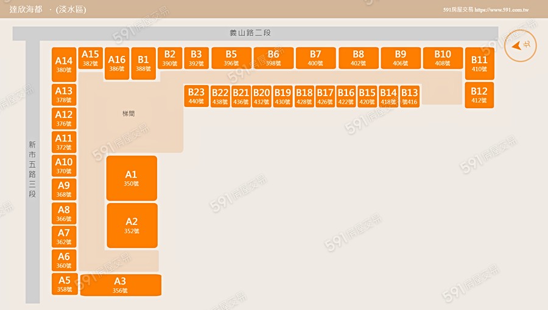The height and width of the screenshot is (310, 548).
Task: Click unit B12 at 412號
Action: coord(479,95)
